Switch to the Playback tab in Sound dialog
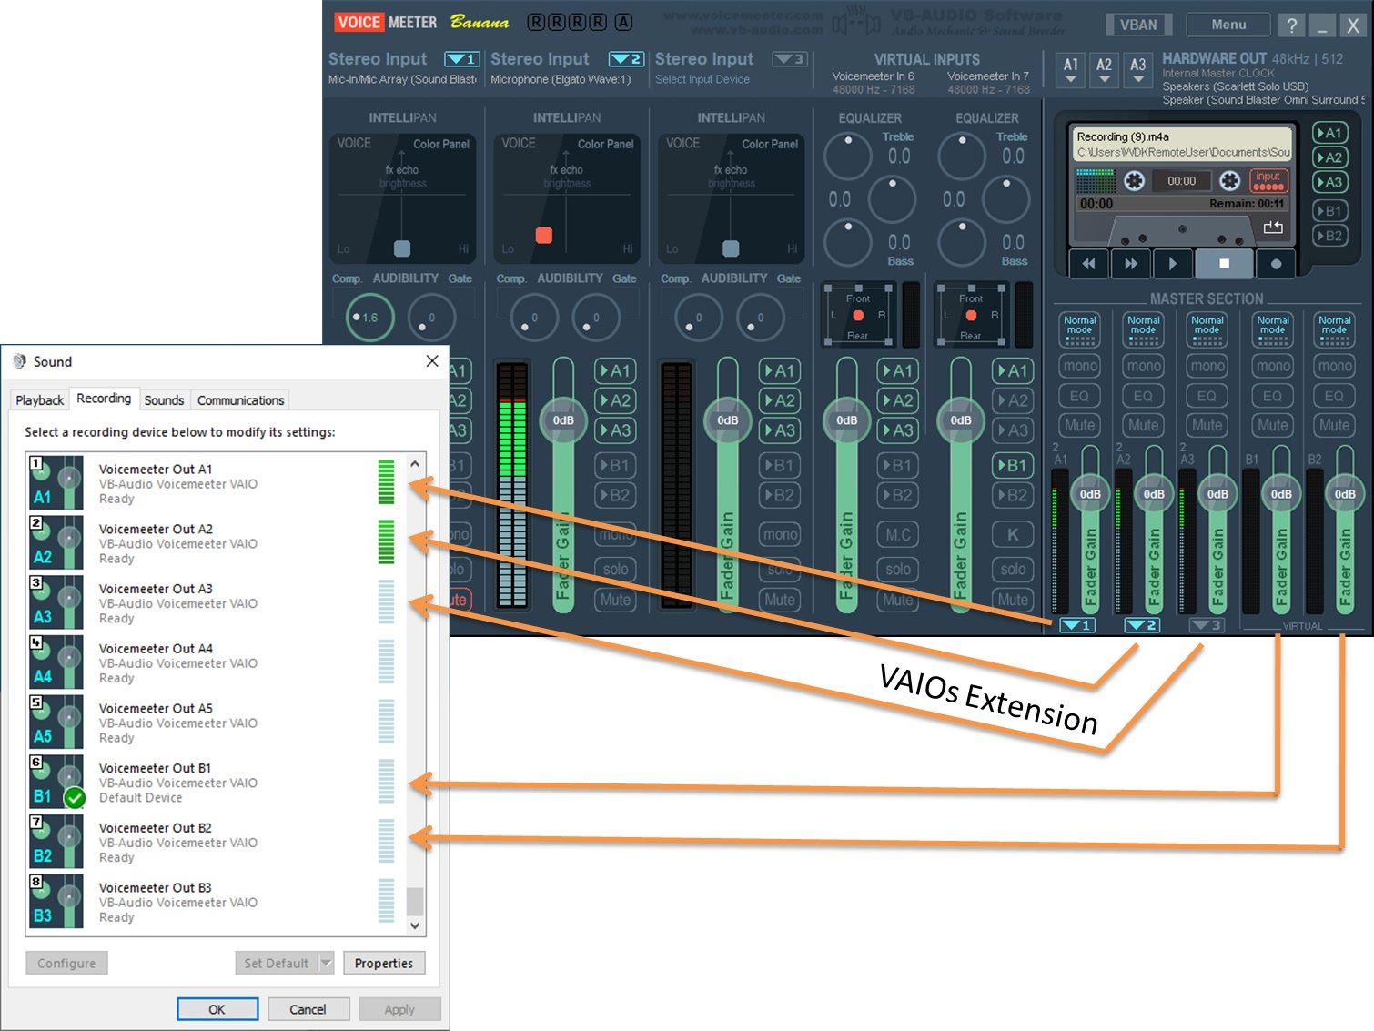The width and height of the screenshot is (1374, 1031). point(38,400)
